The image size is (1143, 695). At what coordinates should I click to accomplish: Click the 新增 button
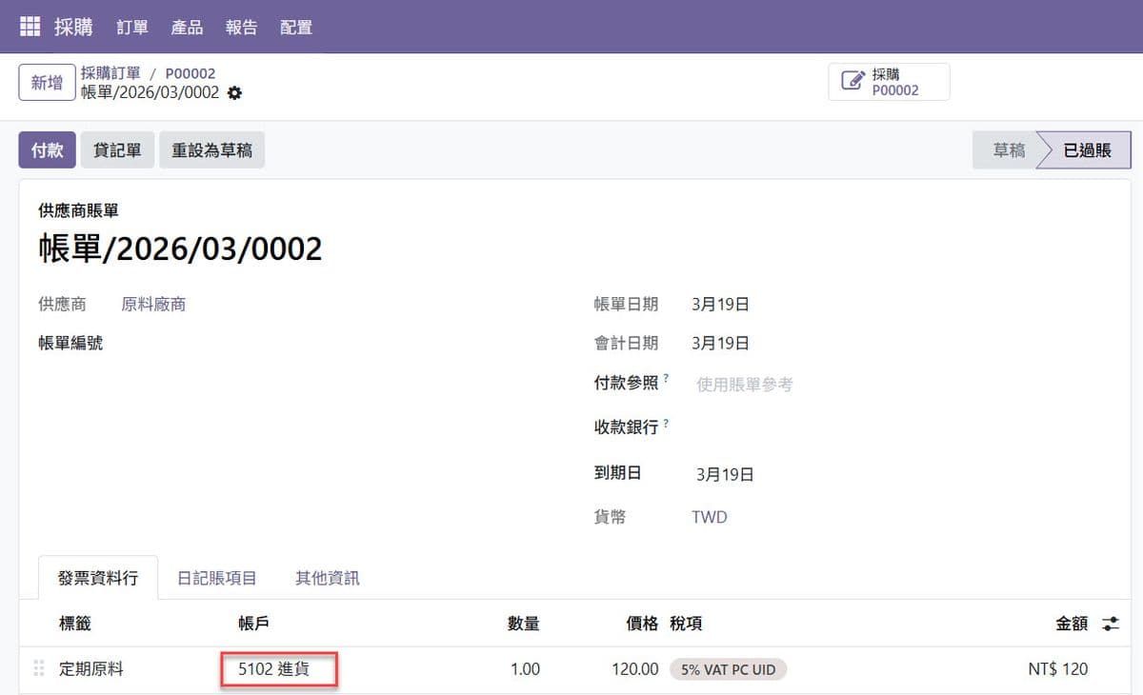click(47, 83)
